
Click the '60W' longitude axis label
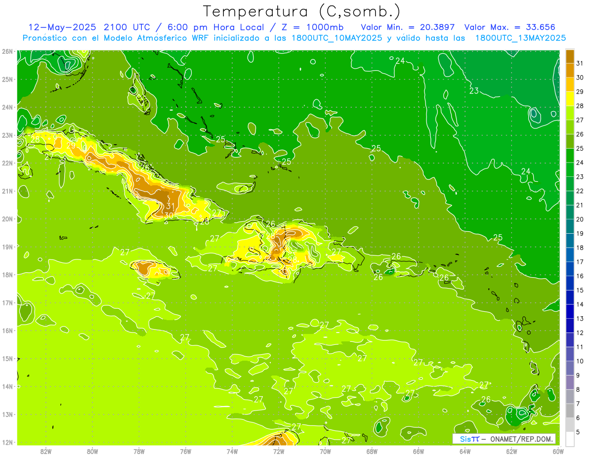558,452
